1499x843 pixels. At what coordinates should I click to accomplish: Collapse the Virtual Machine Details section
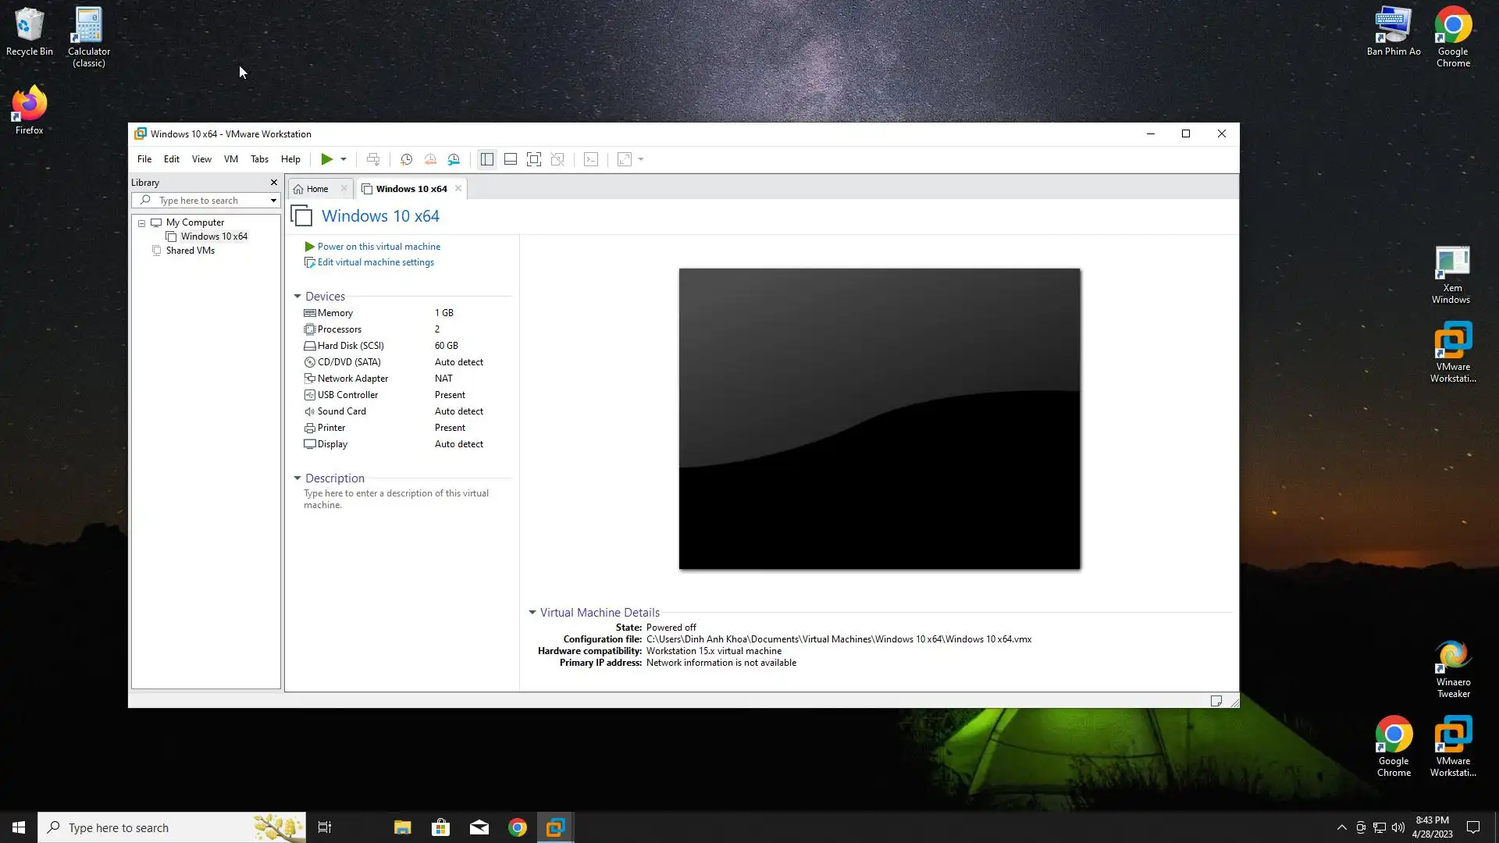pyautogui.click(x=532, y=613)
